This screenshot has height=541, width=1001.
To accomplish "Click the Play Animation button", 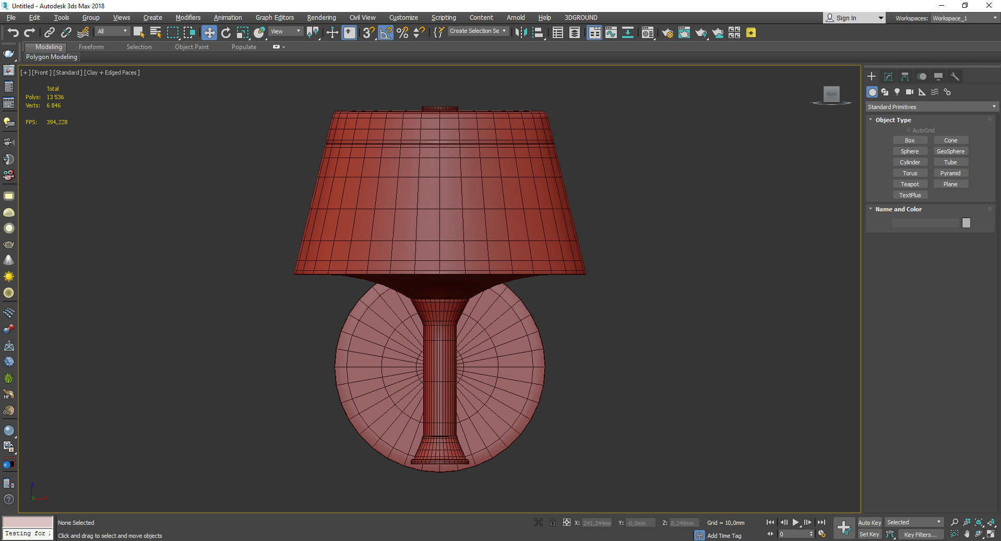I will (795, 522).
